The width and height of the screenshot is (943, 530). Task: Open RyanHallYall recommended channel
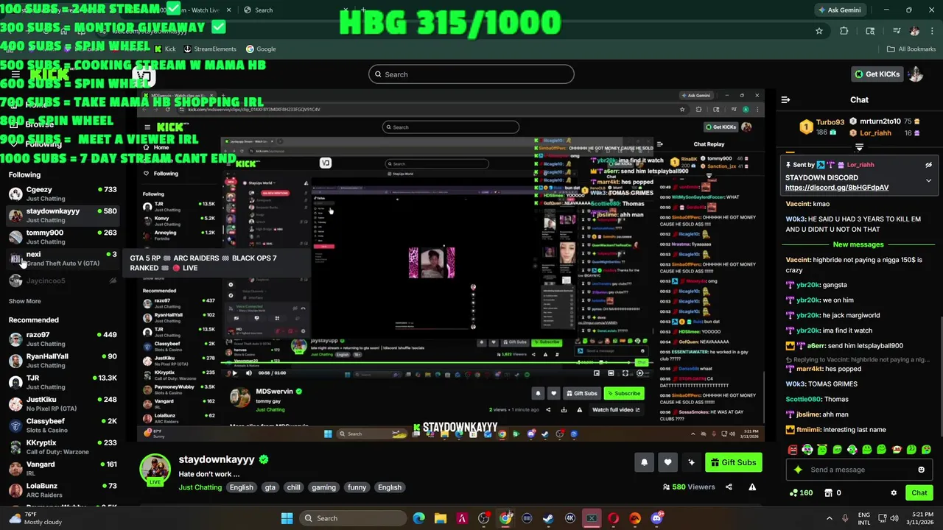click(x=63, y=361)
